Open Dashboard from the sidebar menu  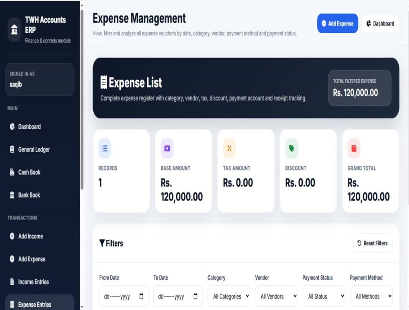[40, 126]
